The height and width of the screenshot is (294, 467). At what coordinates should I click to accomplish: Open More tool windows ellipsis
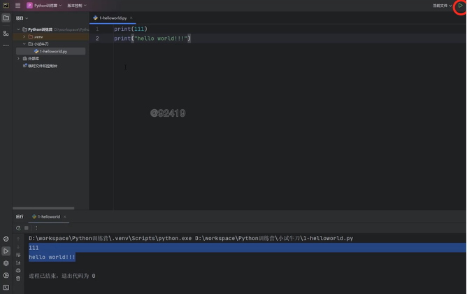6,45
